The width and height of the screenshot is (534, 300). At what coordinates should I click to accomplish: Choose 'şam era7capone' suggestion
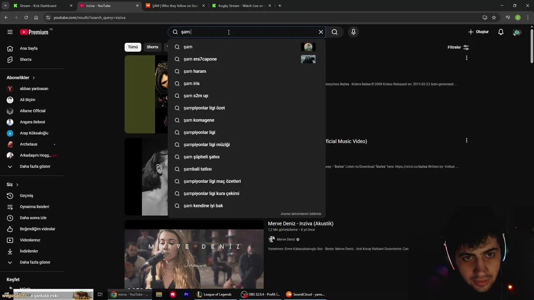tap(247, 59)
